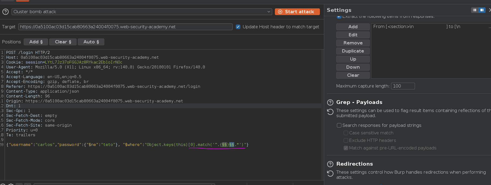Click "carlos" username value in body

(x=45, y=145)
